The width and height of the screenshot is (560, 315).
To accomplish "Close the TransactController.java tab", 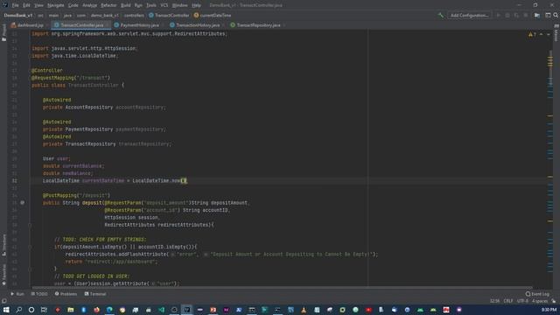I will point(107,25).
